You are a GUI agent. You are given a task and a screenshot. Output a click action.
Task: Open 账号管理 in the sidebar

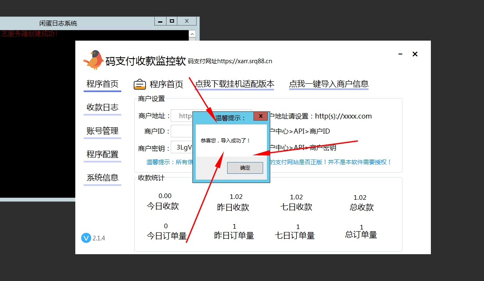click(102, 131)
